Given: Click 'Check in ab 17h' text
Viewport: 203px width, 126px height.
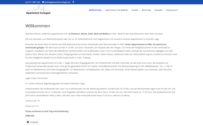Looking at the screenshot, I should 32,101.
